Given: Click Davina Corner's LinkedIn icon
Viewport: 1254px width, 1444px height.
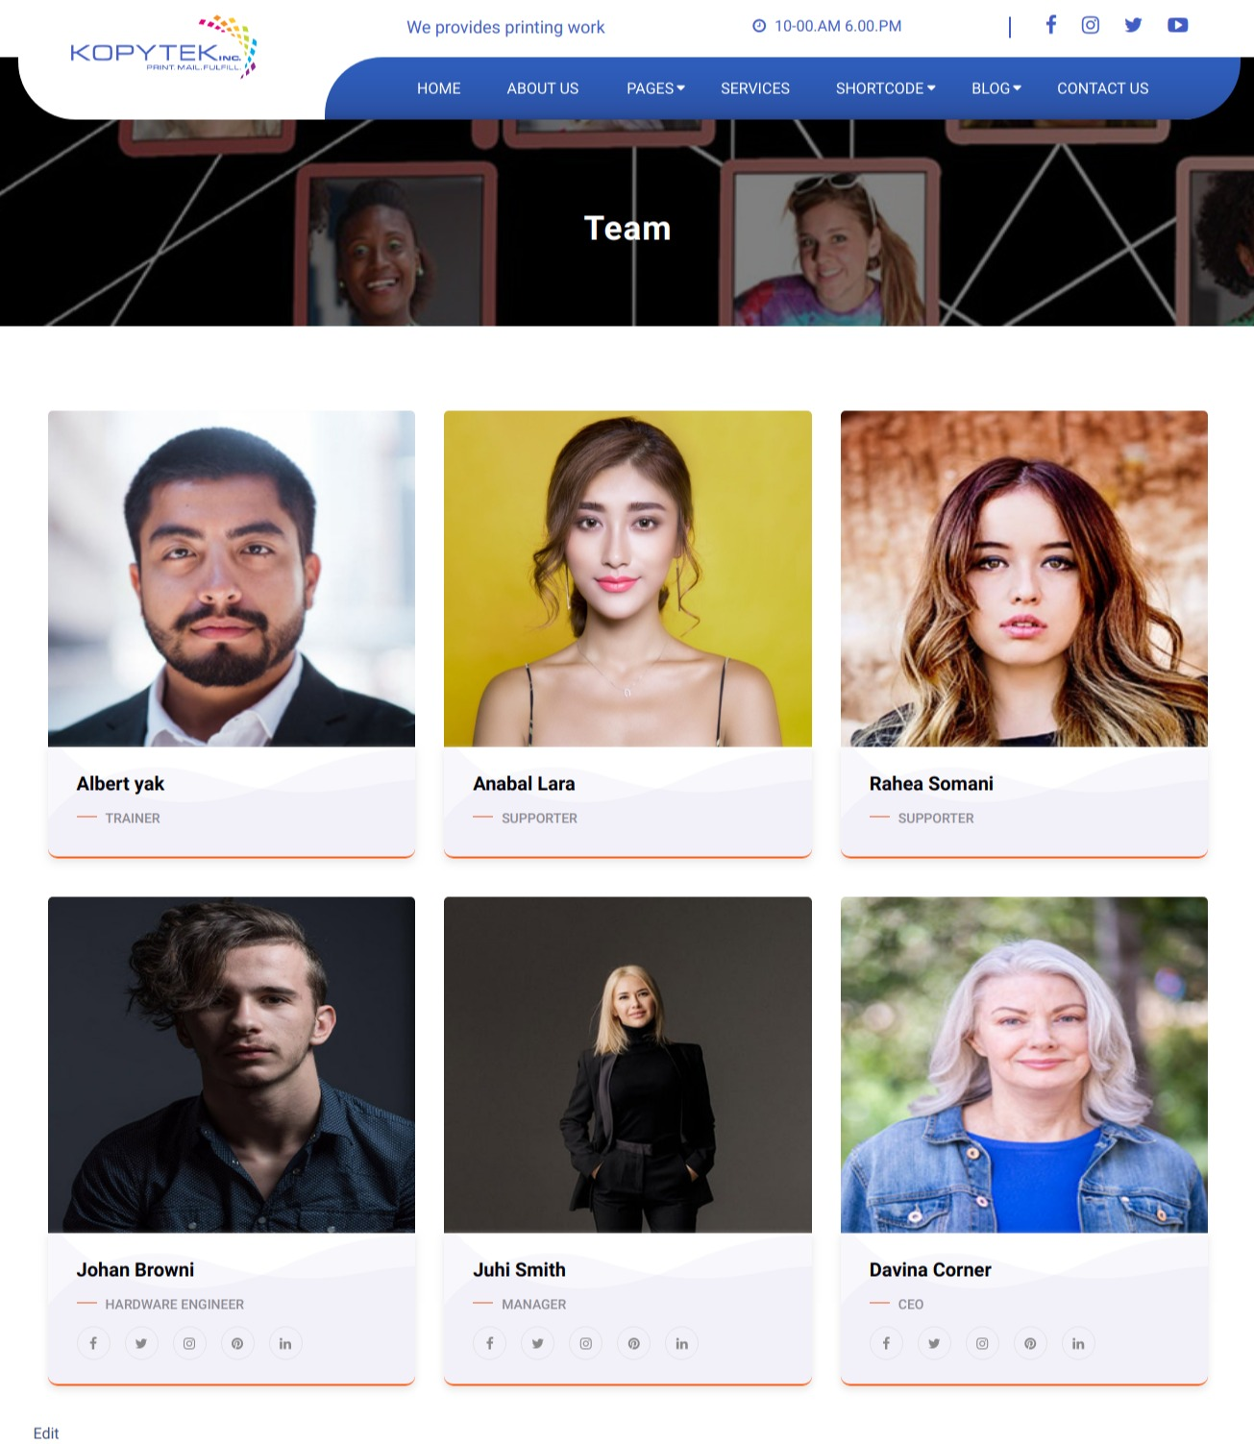Looking at the screenshot, I should tap(1078, 1343).
